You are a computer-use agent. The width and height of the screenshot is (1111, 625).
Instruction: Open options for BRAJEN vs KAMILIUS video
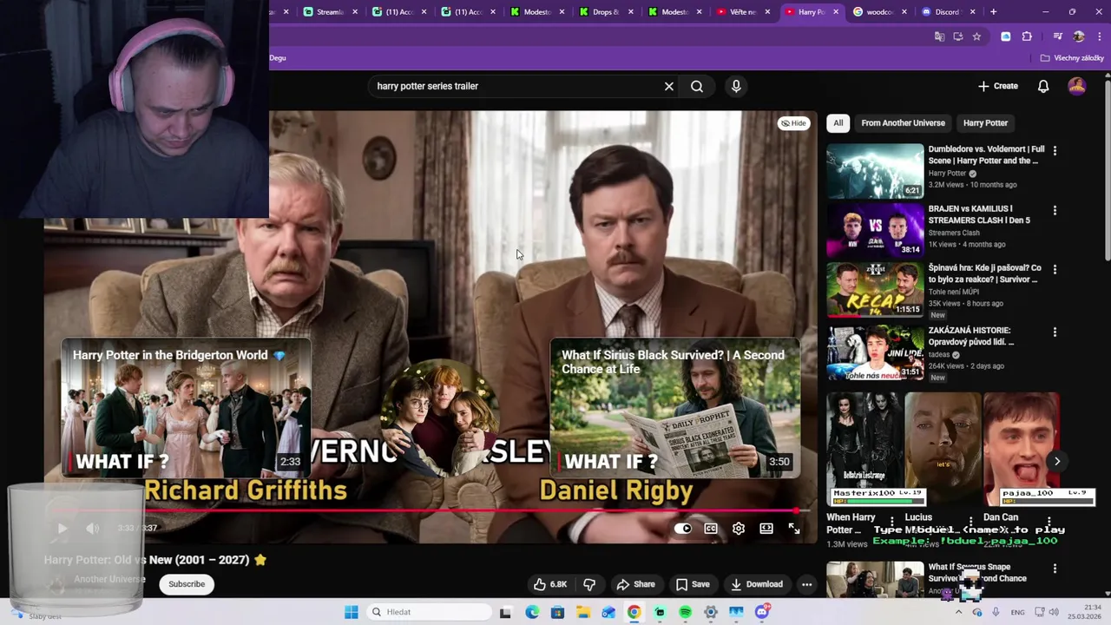point(1055,210)
